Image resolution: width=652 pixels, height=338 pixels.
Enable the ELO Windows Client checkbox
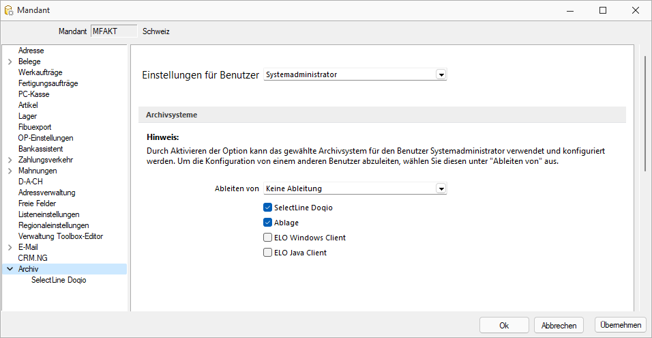(x=267, y=238)
